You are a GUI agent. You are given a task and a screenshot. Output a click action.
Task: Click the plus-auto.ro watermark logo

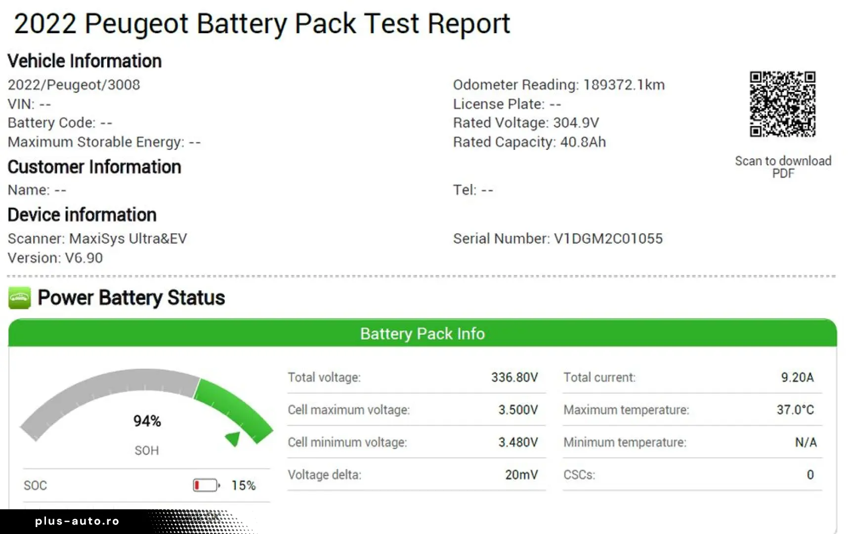[77, 521]
